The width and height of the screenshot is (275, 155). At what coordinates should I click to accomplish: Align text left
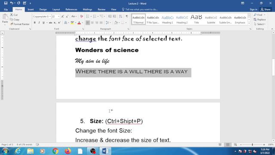click(x=88, y=23)
